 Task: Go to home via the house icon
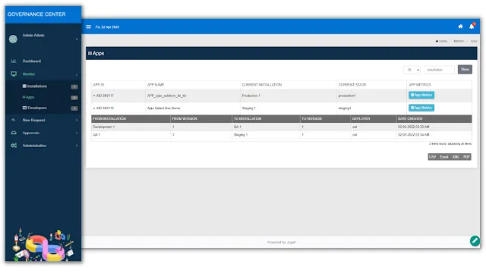460,27
